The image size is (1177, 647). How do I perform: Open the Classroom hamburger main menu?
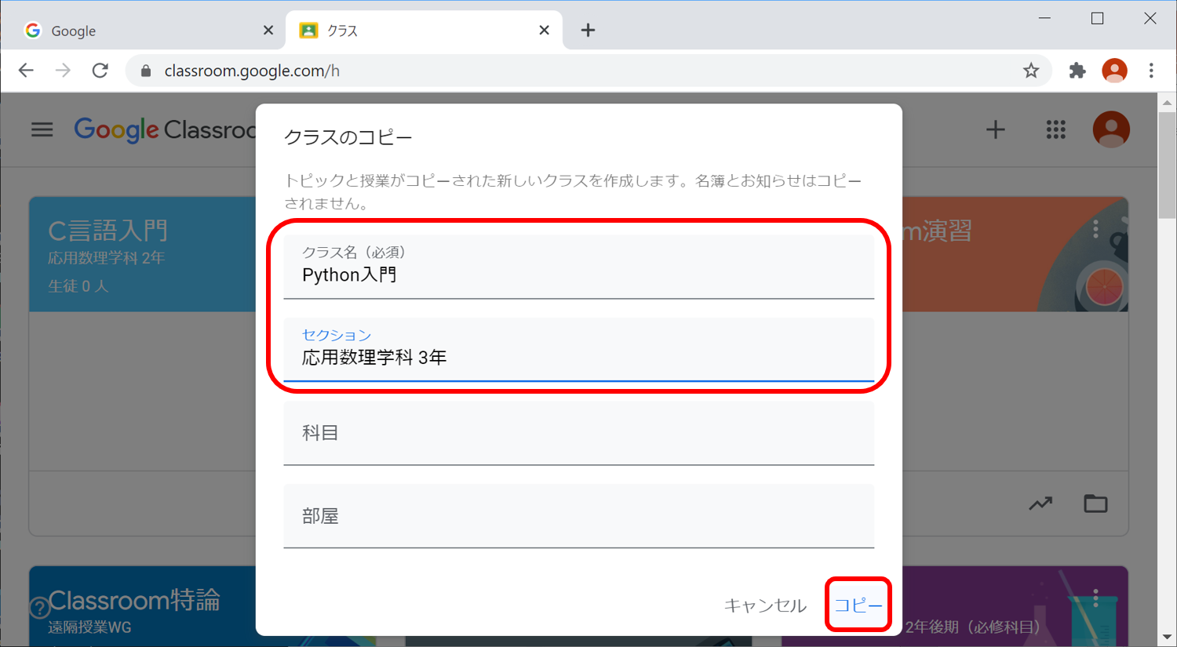coord(42,129)
